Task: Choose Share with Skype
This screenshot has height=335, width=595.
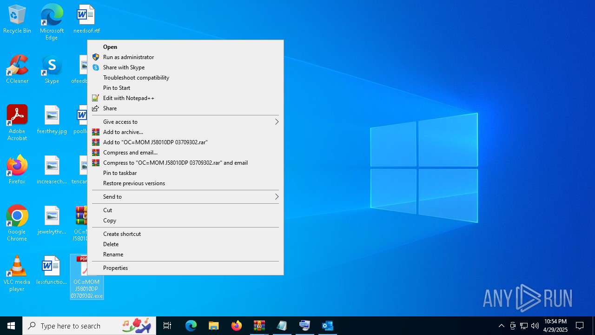Action: (x=185, y=67)
